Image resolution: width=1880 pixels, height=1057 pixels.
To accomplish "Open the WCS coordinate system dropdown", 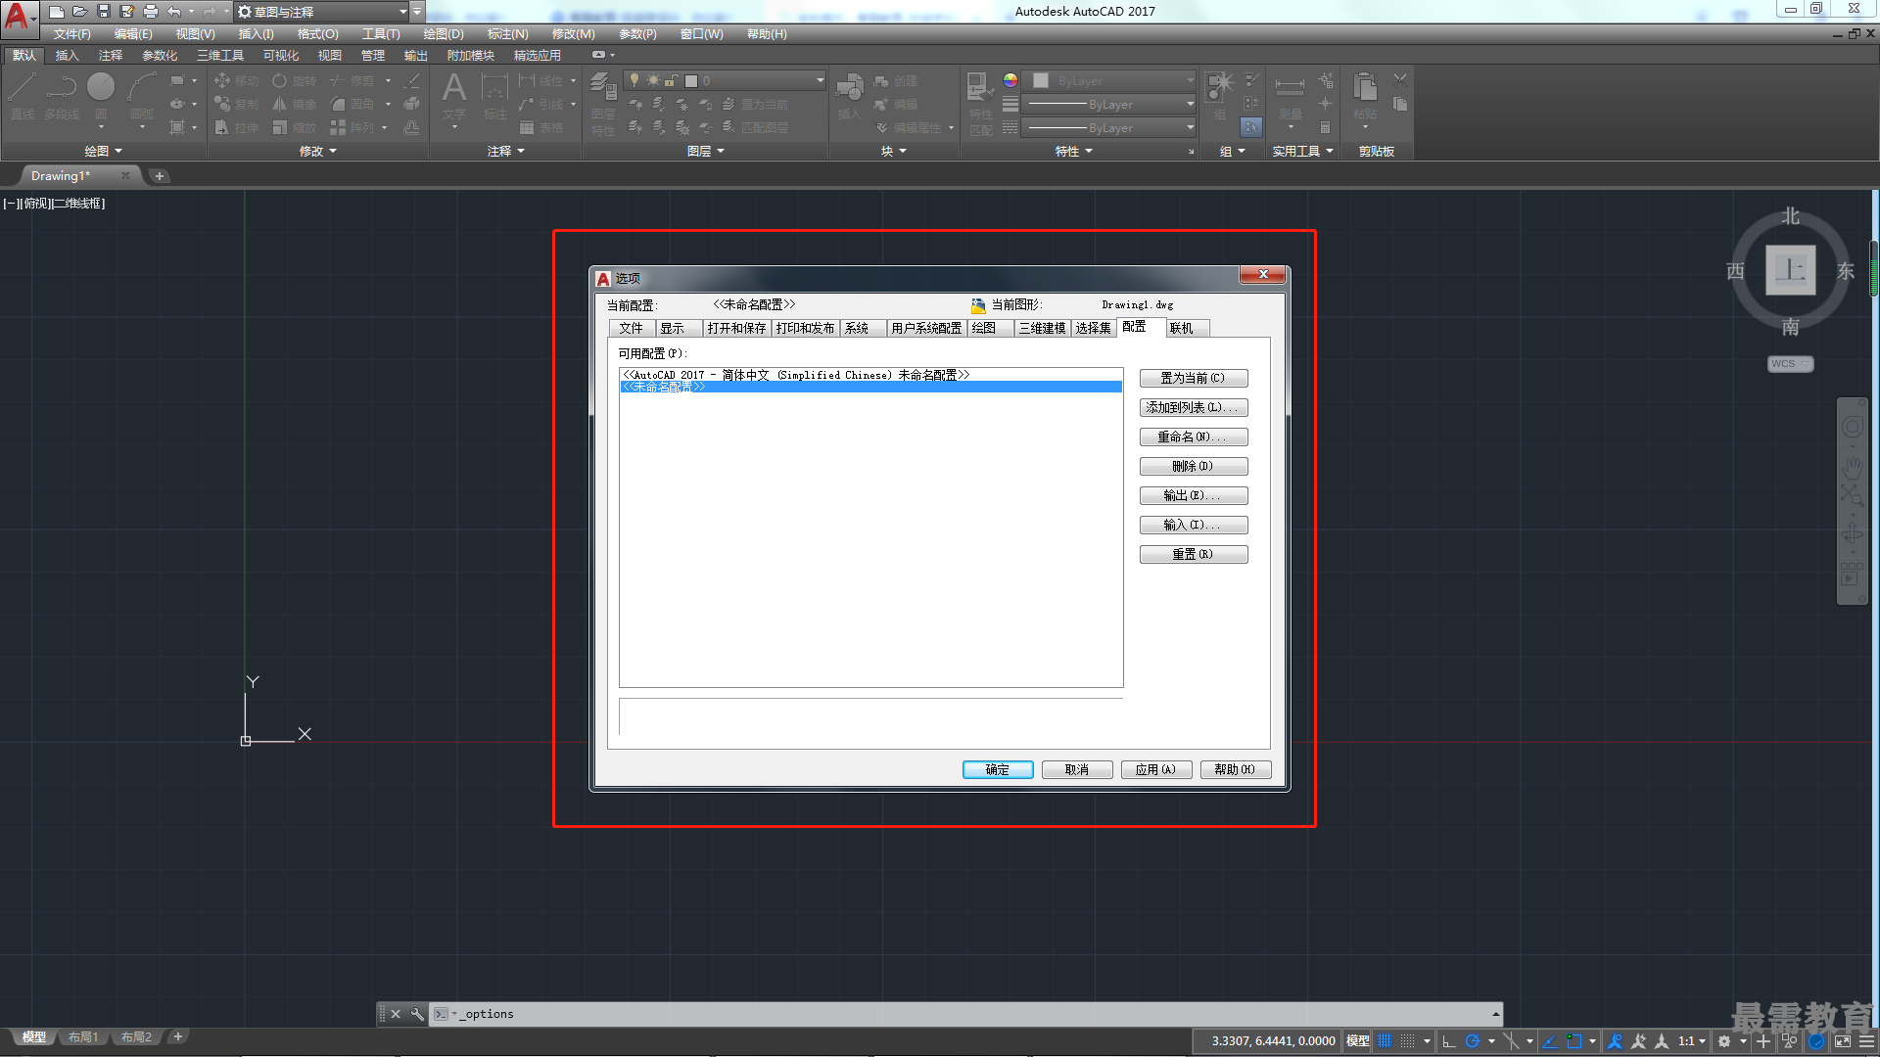I will [1790, 364].
